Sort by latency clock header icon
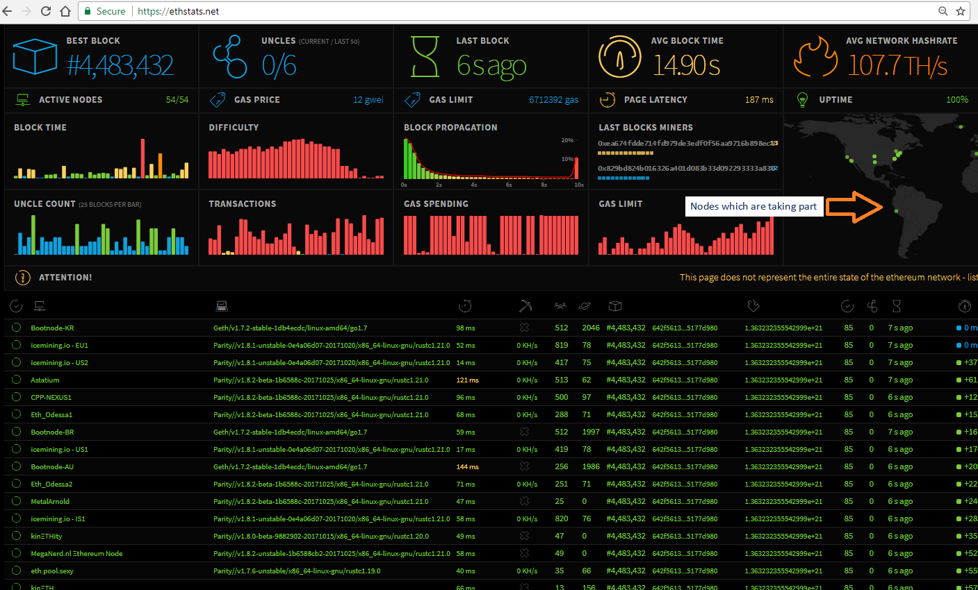978x590 pixels. pos(465,306)
